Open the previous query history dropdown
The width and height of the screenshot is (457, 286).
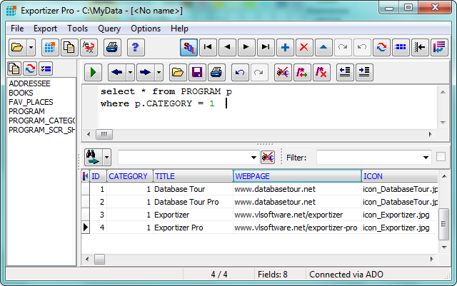130,72
